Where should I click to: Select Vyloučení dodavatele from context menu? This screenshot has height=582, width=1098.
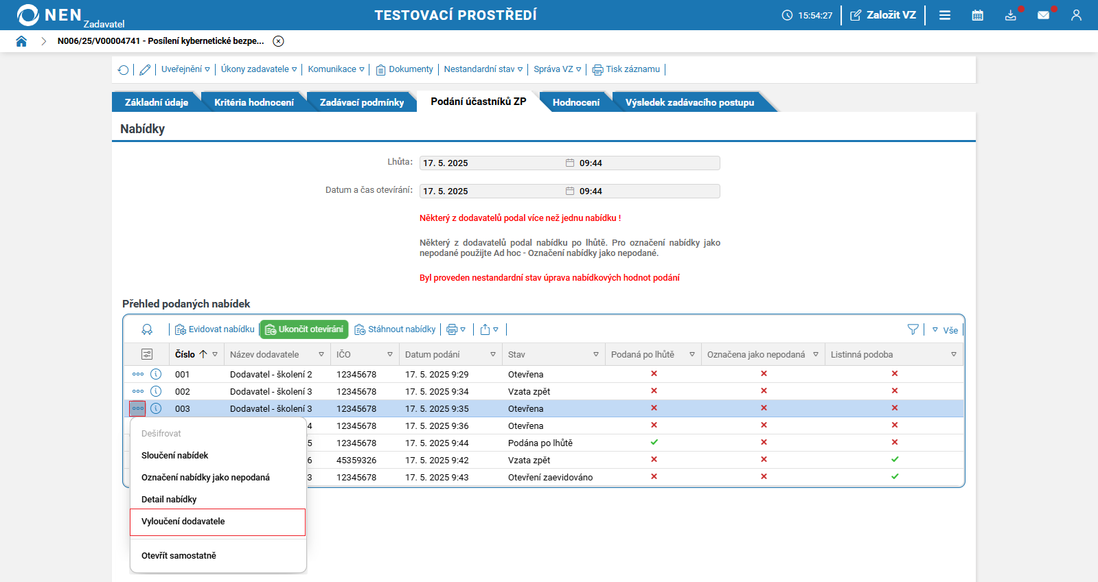(183, 522)
